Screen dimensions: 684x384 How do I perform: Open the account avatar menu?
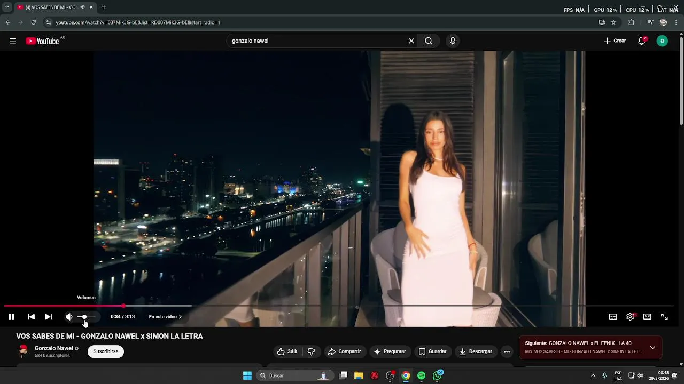point(662,41)
